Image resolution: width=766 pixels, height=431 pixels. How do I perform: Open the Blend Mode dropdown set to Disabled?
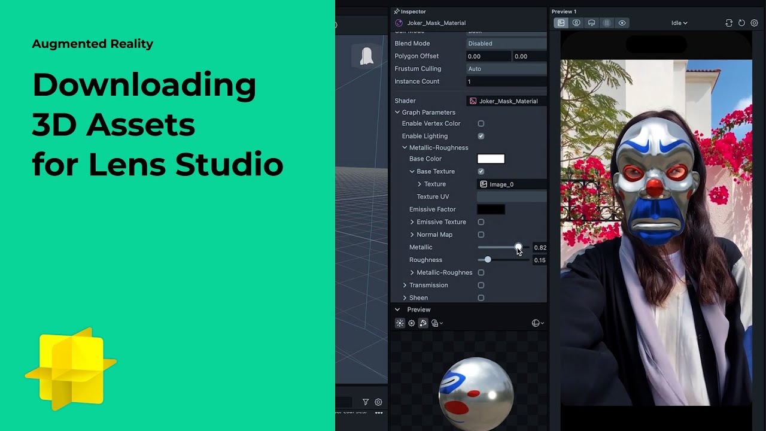[x=506, y=44]
